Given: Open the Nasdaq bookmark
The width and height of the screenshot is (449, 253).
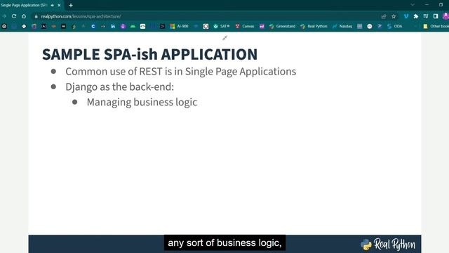Looking at the screenshot, I should point(342,26).
